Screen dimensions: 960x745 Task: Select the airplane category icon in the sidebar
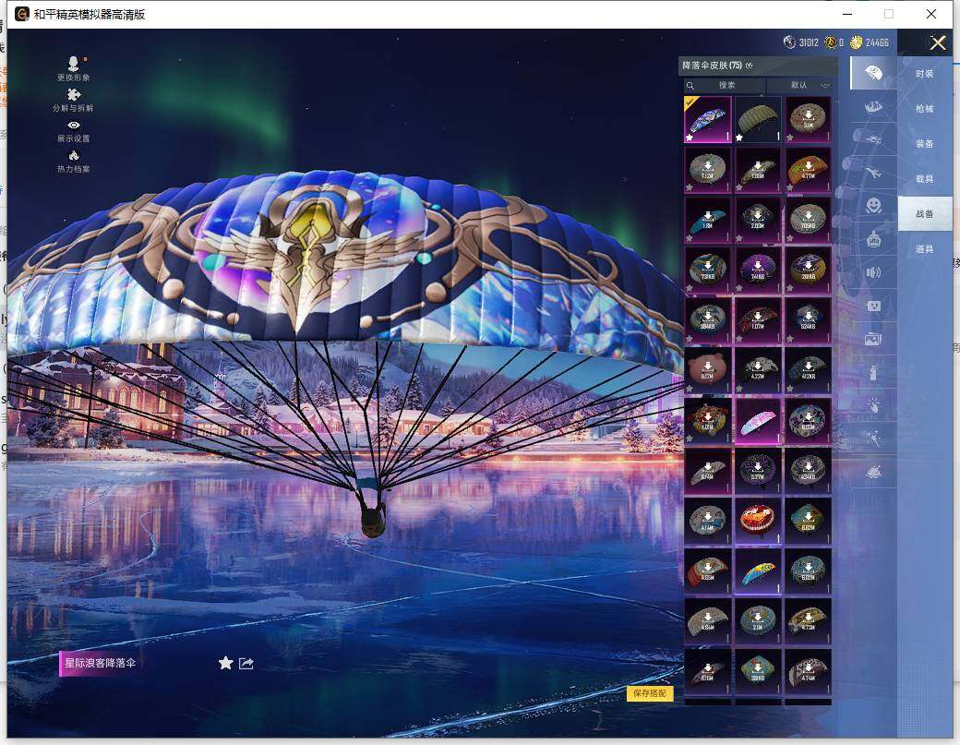(873, 174)
